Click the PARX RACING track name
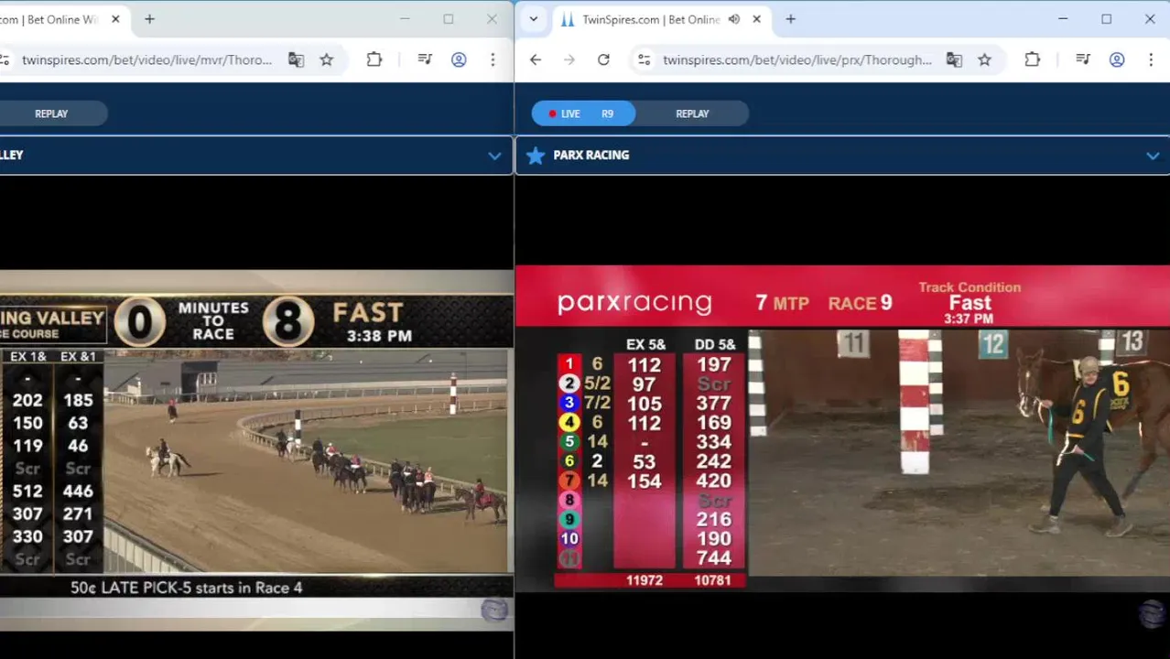The width and height of the screenshot is (1170, 659). point(590,156)
